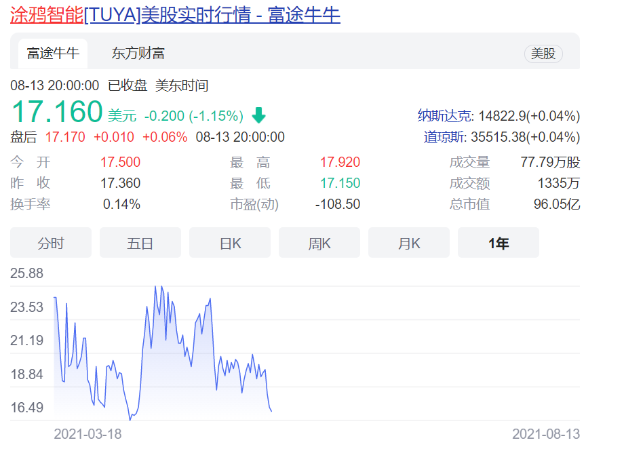Click the 成交额 label
The height and width of the screenshot is (451, 624).
pyautogui.click(x=469, y=183)
